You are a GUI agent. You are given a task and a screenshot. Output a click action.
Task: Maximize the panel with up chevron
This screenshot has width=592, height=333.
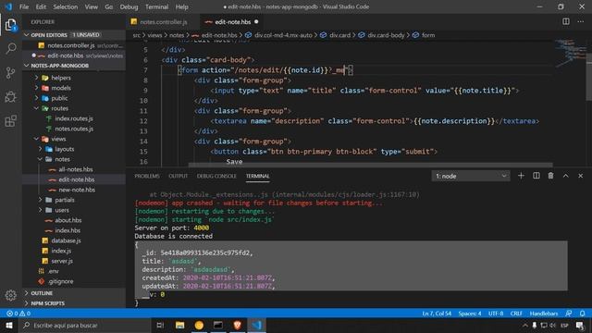[x=565, y=176]
